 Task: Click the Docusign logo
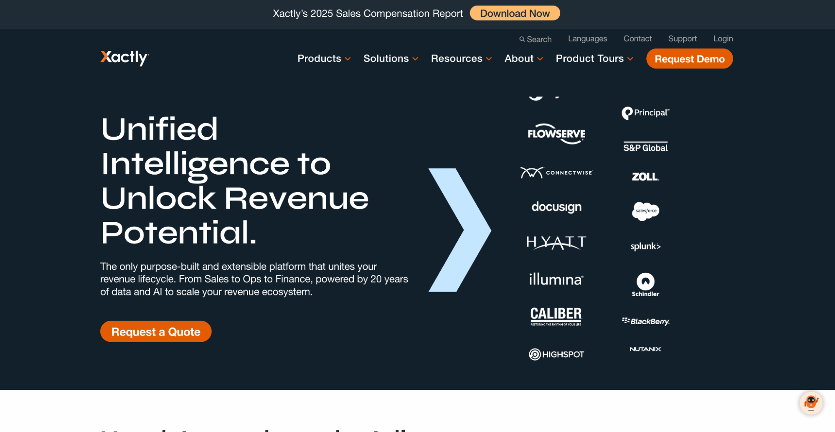pos(556,207)
